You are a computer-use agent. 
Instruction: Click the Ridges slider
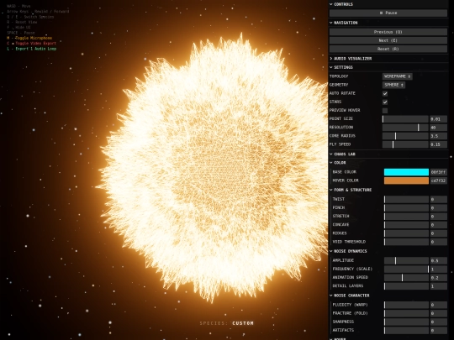[x=406, y=233]
